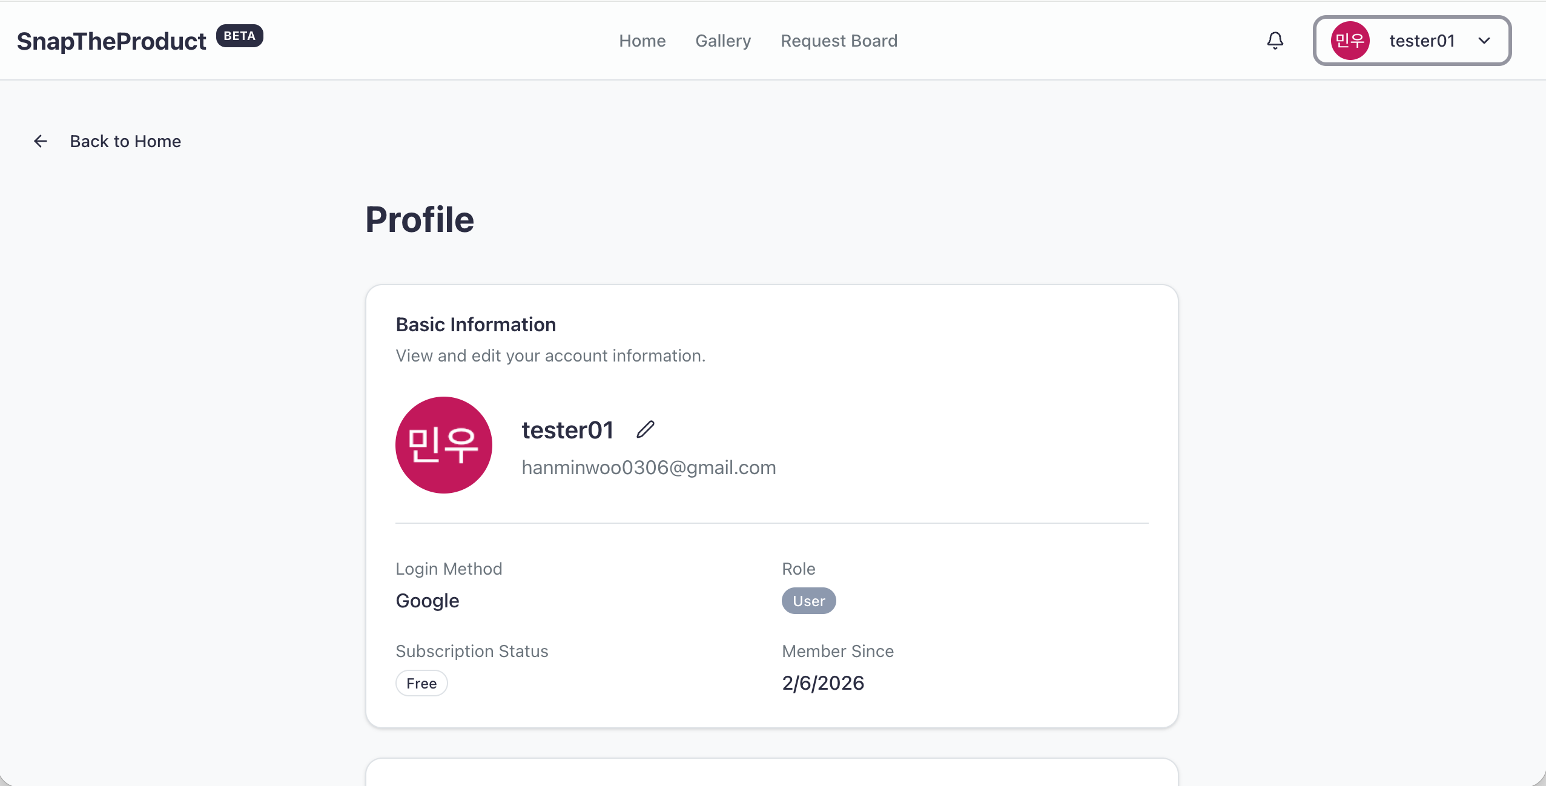Click the Back to Home link
The width and height of the screenshot is (1546, 786).
pos(125,141)
